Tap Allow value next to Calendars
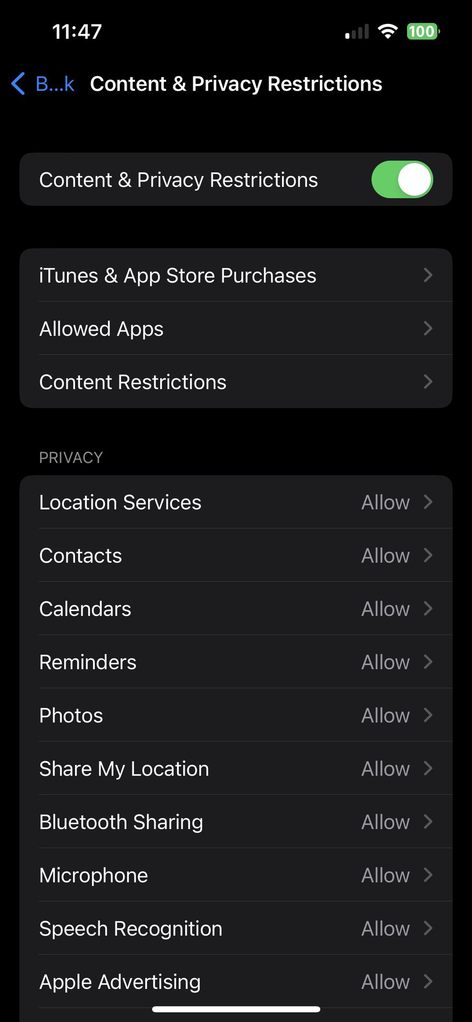The image size is (472, 1022). pos(385,609)
